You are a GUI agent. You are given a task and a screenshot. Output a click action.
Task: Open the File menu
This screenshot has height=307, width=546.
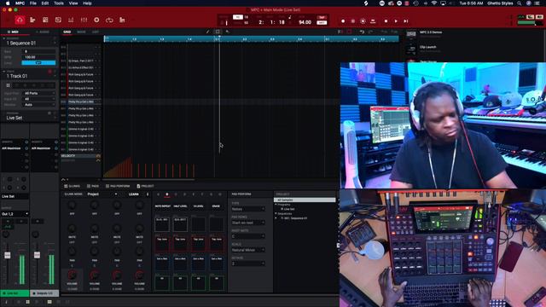point(33,3)
